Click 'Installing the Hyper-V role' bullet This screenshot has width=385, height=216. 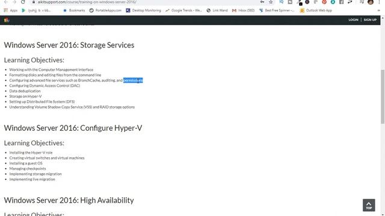(31, 152)
